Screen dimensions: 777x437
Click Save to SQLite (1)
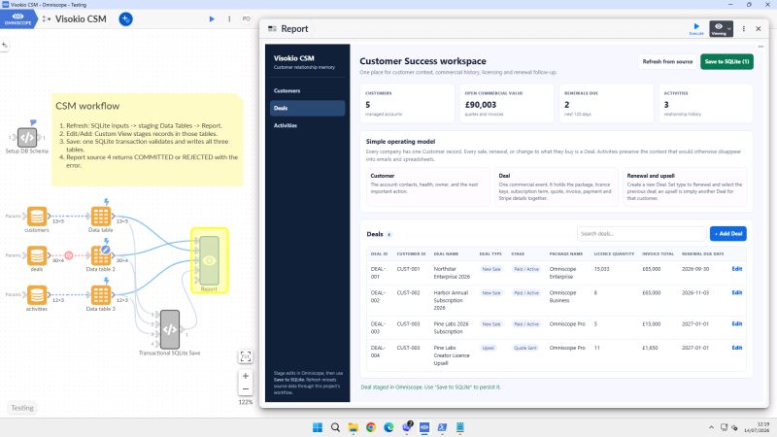pos(726,61)
